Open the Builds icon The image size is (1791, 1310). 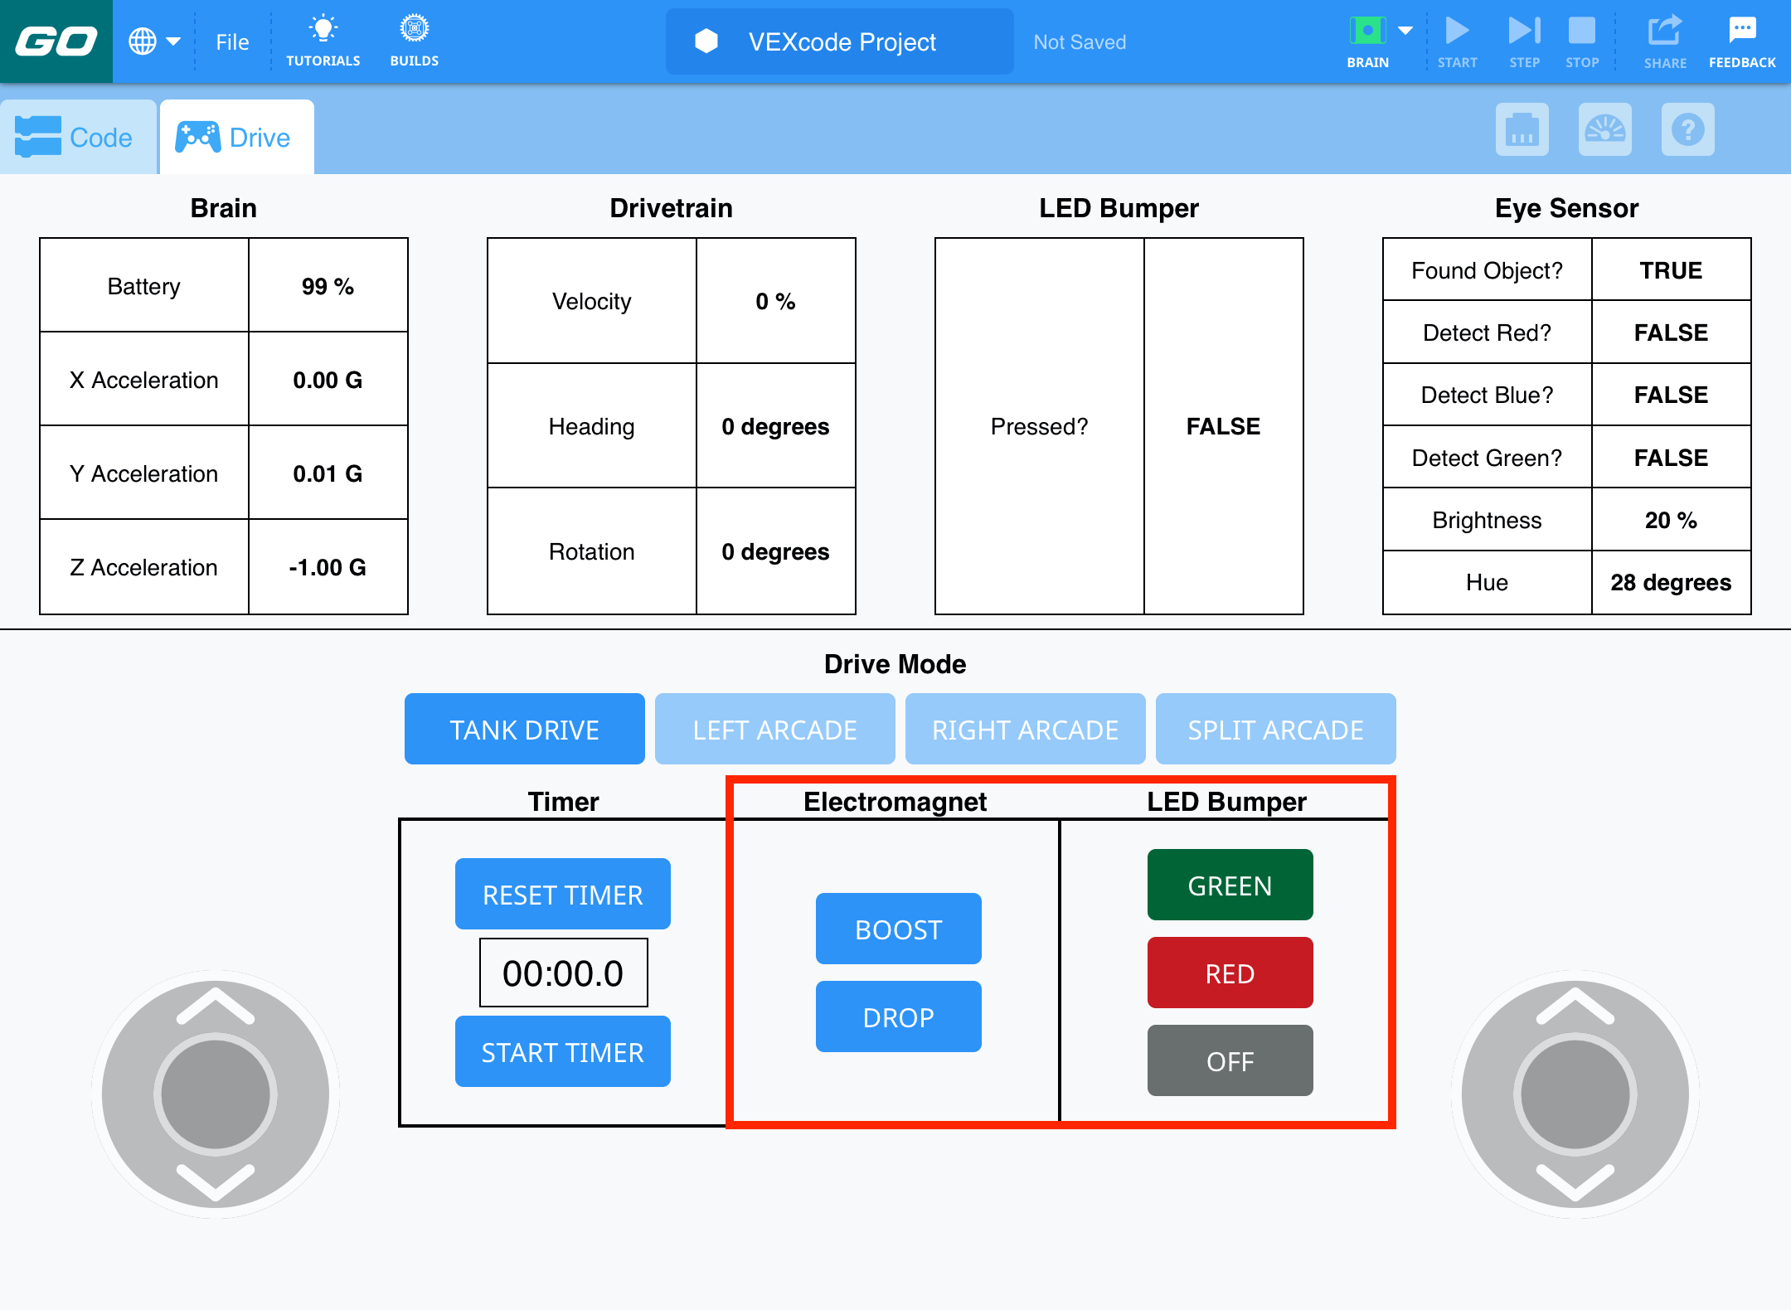415,41
